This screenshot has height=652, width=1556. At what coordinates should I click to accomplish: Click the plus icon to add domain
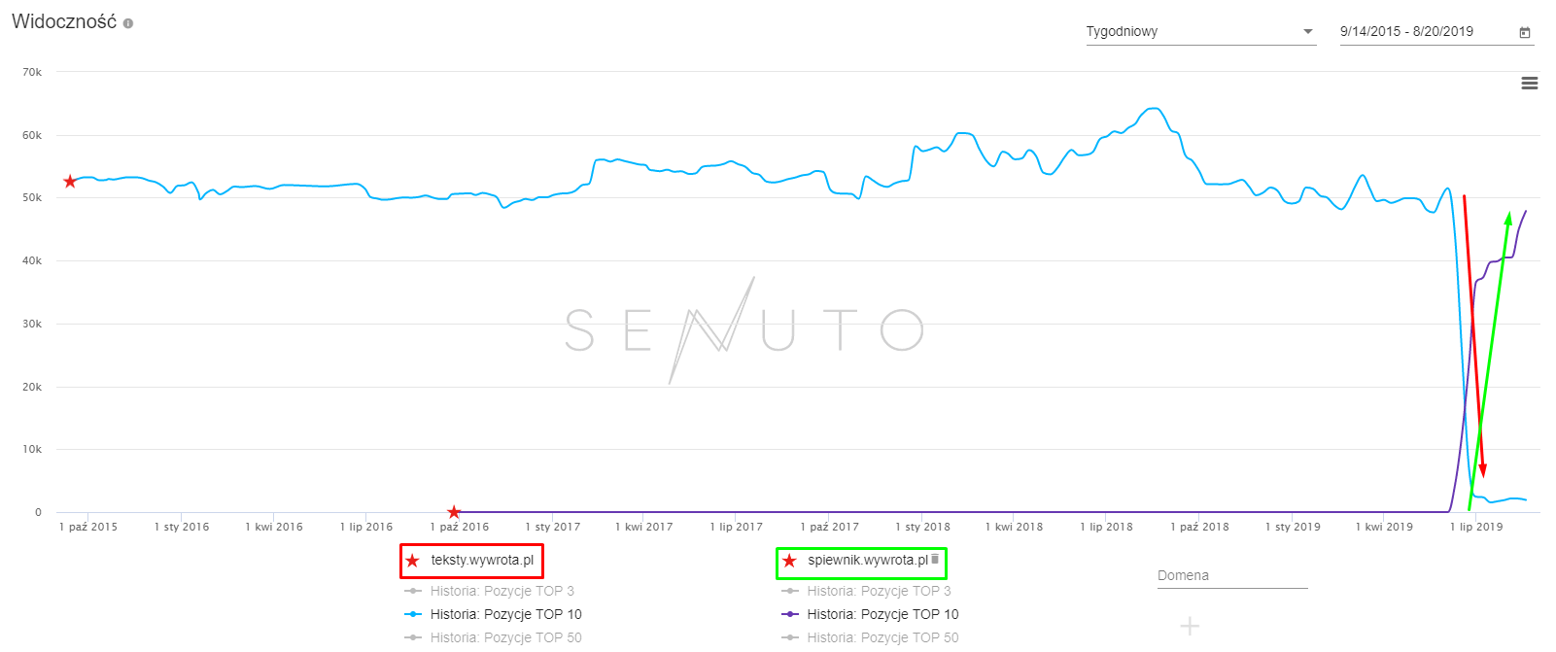[x=1190, y=627]
